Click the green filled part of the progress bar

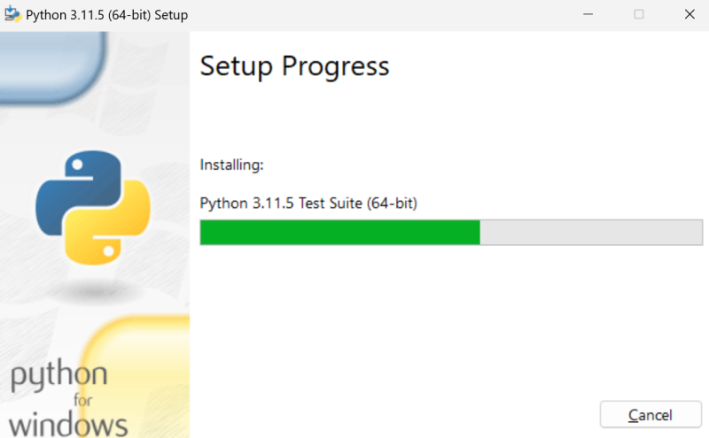[x=340, y=233]
